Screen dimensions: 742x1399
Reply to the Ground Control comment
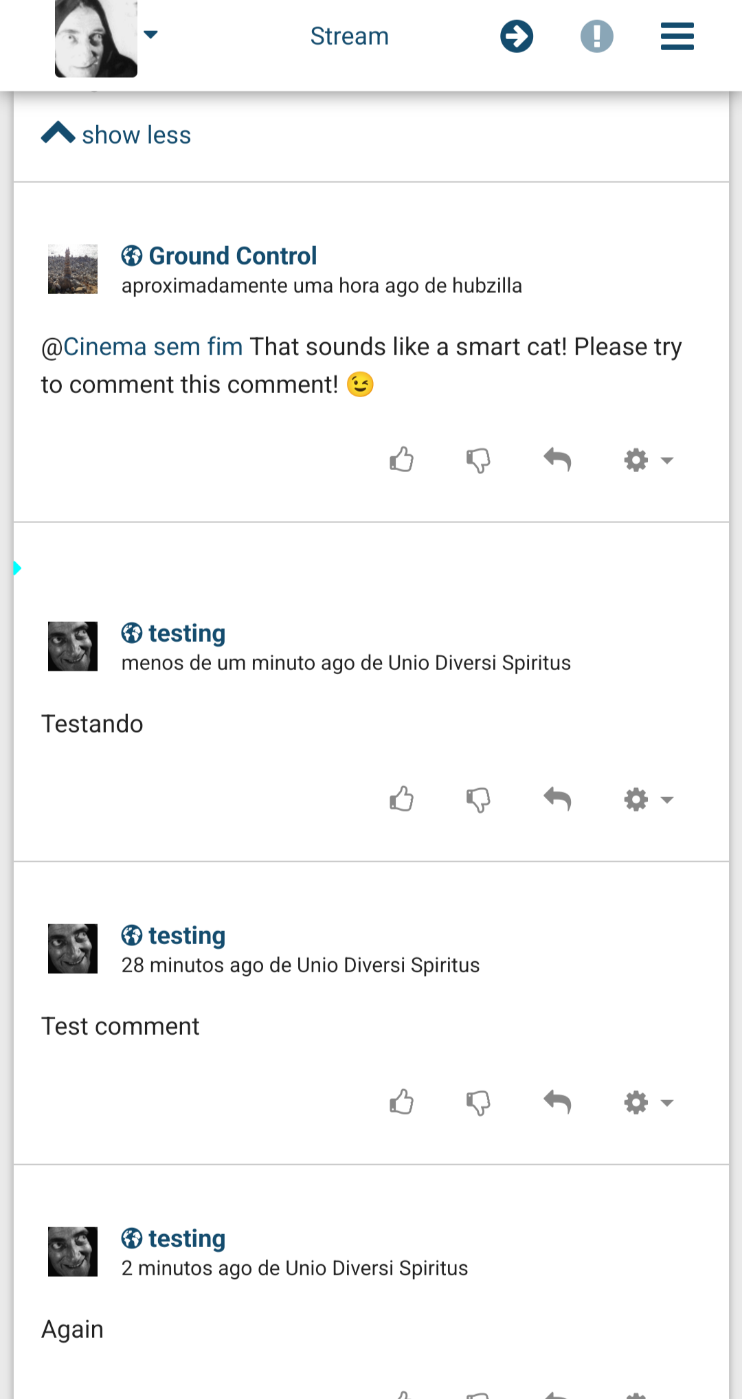(557, 460)
